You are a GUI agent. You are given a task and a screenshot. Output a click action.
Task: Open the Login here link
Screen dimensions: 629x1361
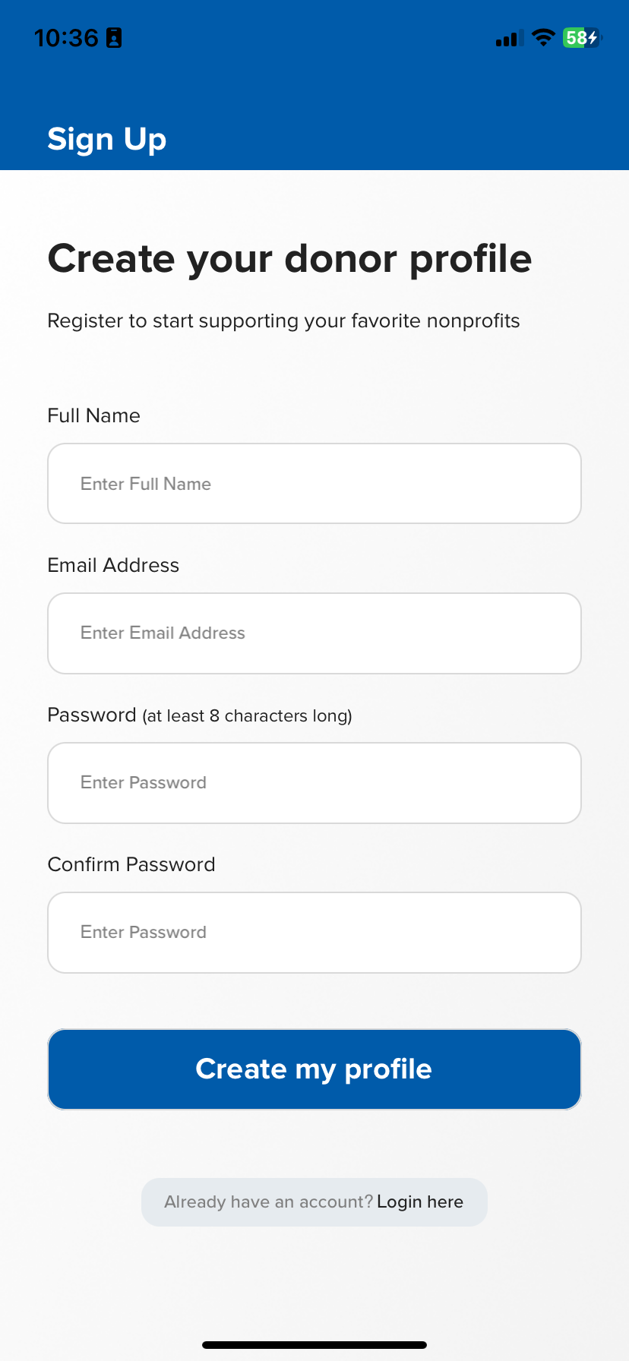pos(420,1202)
